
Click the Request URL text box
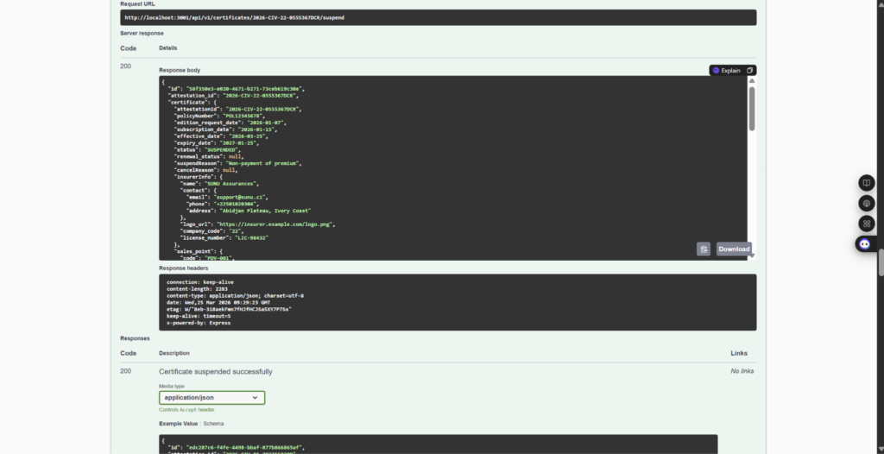tap(438, 17)
